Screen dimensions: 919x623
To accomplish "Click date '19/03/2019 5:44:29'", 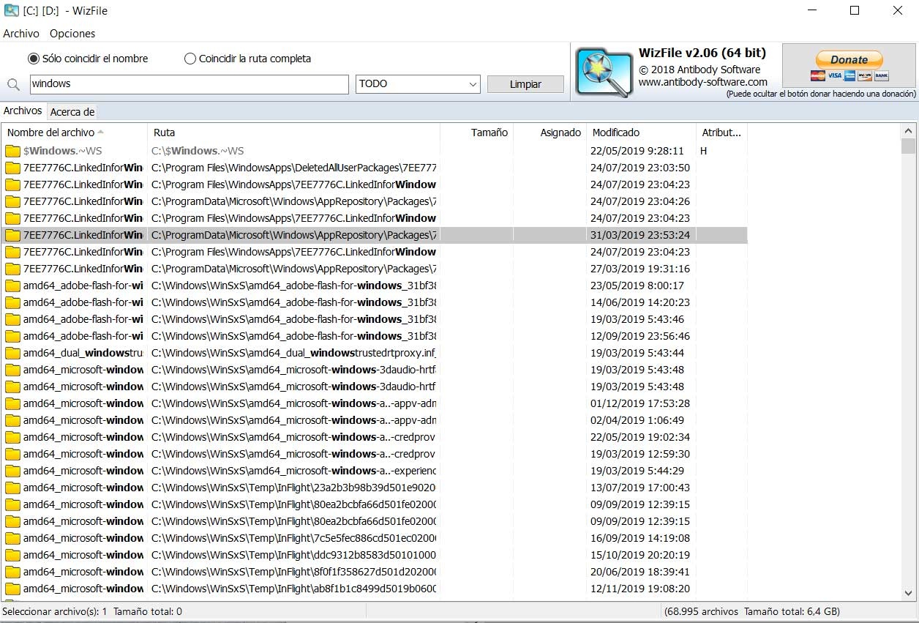I will pyautogui.click(x=637, y=471).
